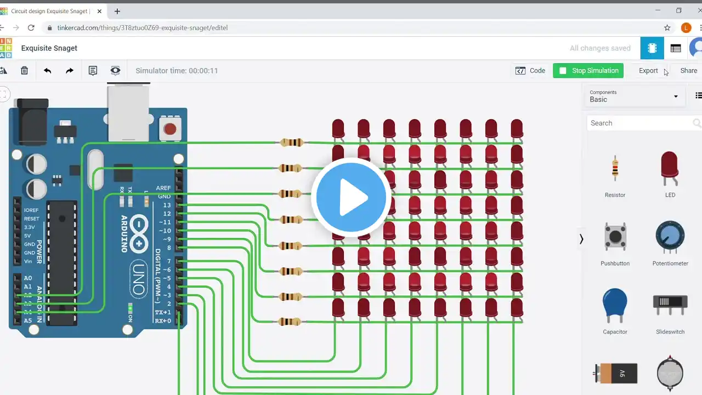Click the undo arrow icon
702x395 pixels.
click(48, 71)
